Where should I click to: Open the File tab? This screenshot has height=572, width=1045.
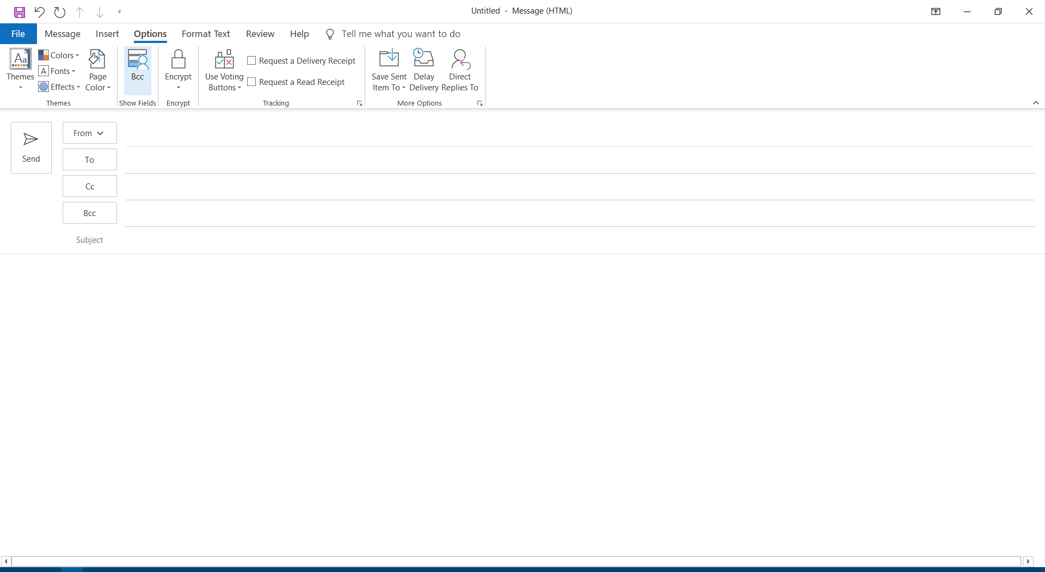[x=19, y=34]
